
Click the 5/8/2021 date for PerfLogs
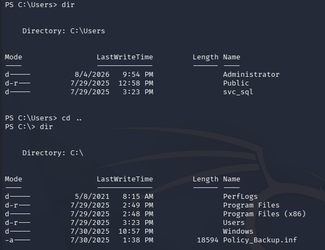click(x=92, y=197)
